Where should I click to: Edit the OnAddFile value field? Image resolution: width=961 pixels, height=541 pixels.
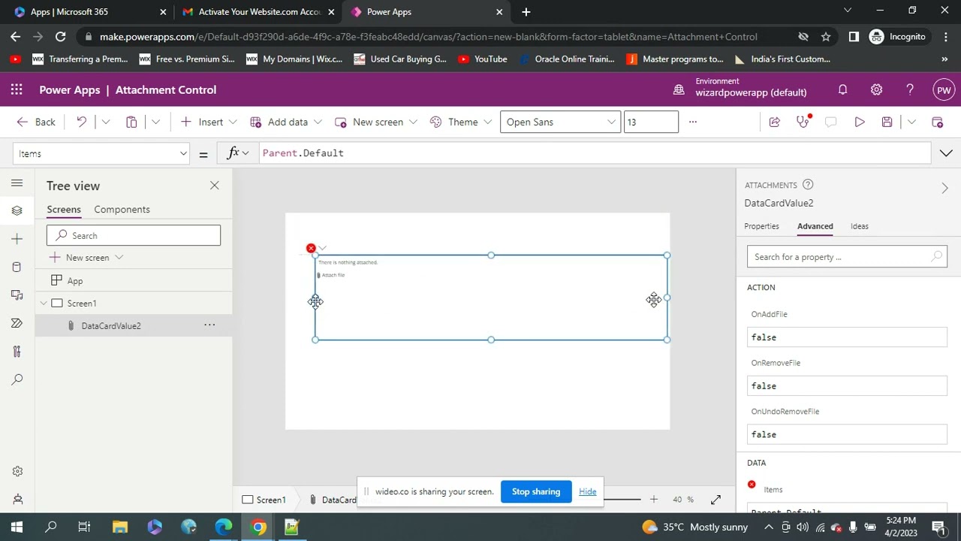[847, 337]
